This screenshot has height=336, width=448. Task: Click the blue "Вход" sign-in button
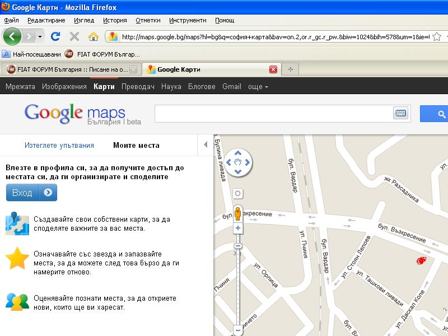pos(31,192)
